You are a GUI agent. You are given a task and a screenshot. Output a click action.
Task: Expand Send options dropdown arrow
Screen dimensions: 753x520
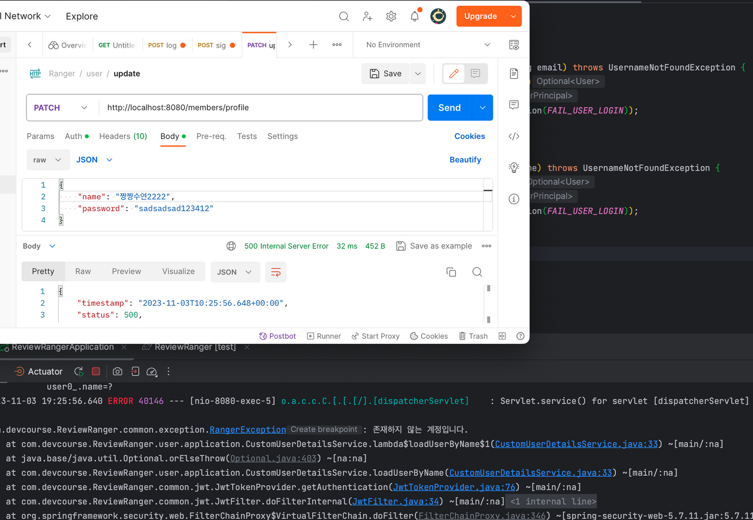tap(483, 108)
